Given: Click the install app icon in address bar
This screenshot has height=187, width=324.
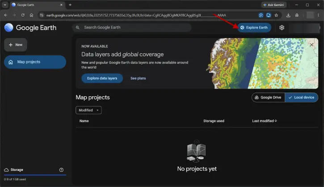Looking at the screenshot, I should [x=269, y=15].
